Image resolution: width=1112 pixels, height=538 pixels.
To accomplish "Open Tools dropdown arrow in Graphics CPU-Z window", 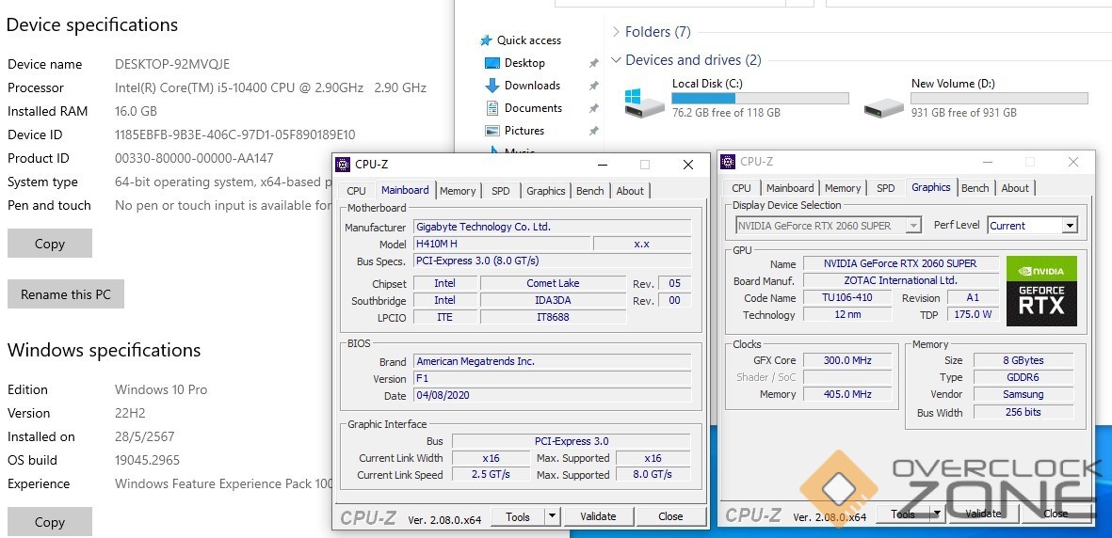I will [x=937, y=514].
